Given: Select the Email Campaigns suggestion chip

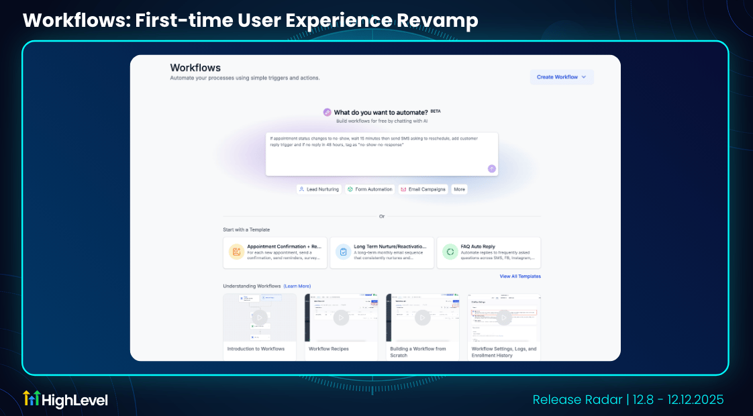Looking at the screenshot, I should tap(423, 189).
